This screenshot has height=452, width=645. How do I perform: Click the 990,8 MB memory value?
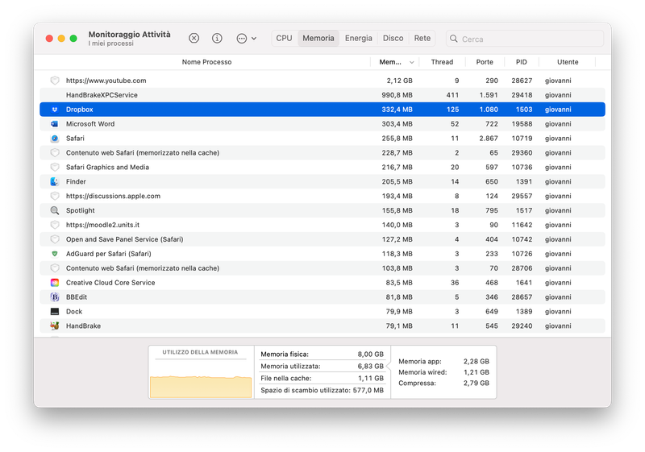[397, 95]
